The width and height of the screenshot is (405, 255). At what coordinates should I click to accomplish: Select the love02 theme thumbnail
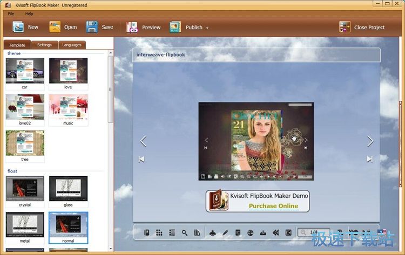click(x=25, y=107)
